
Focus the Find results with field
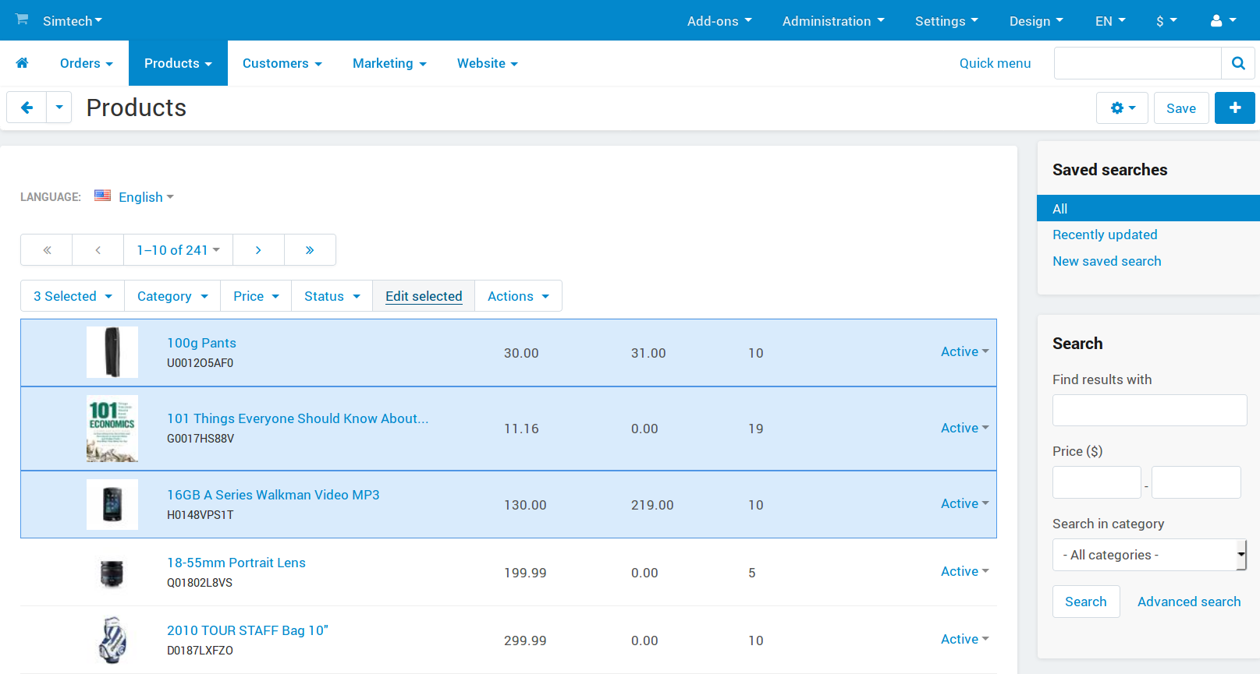point(1149,410)
